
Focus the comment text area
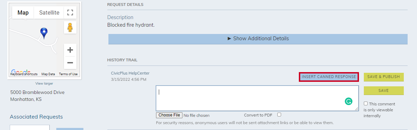[x=257, y=98]
